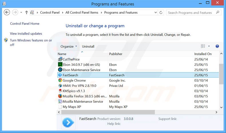
Task: Select the CutThePrice entry name
Action: (x=71, y=59)
